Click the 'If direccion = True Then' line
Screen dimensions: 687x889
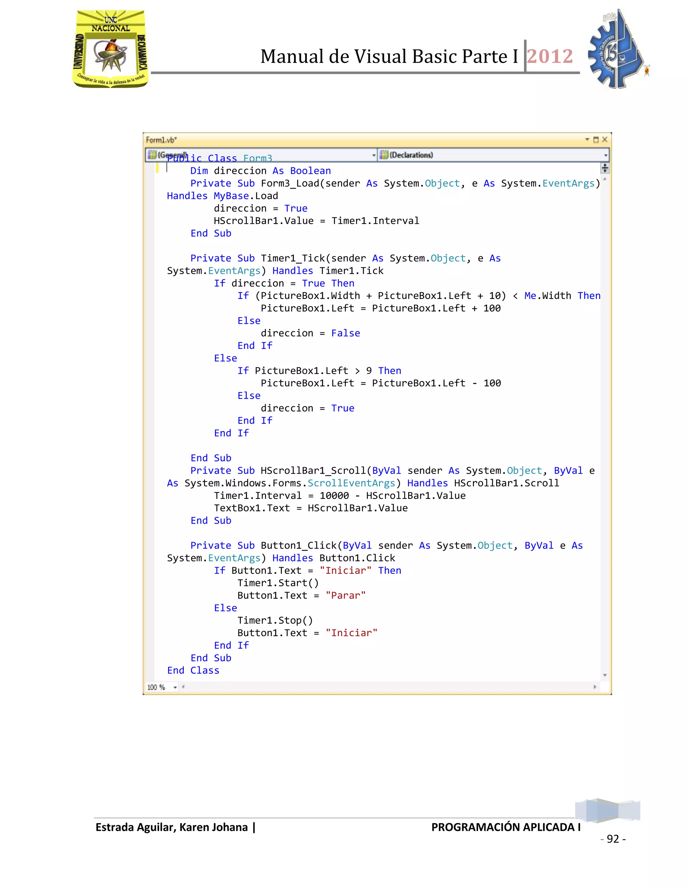[x=284, y=283]
